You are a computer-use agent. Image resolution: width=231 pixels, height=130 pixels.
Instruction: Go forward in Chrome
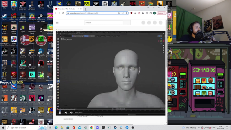[59, 13]
